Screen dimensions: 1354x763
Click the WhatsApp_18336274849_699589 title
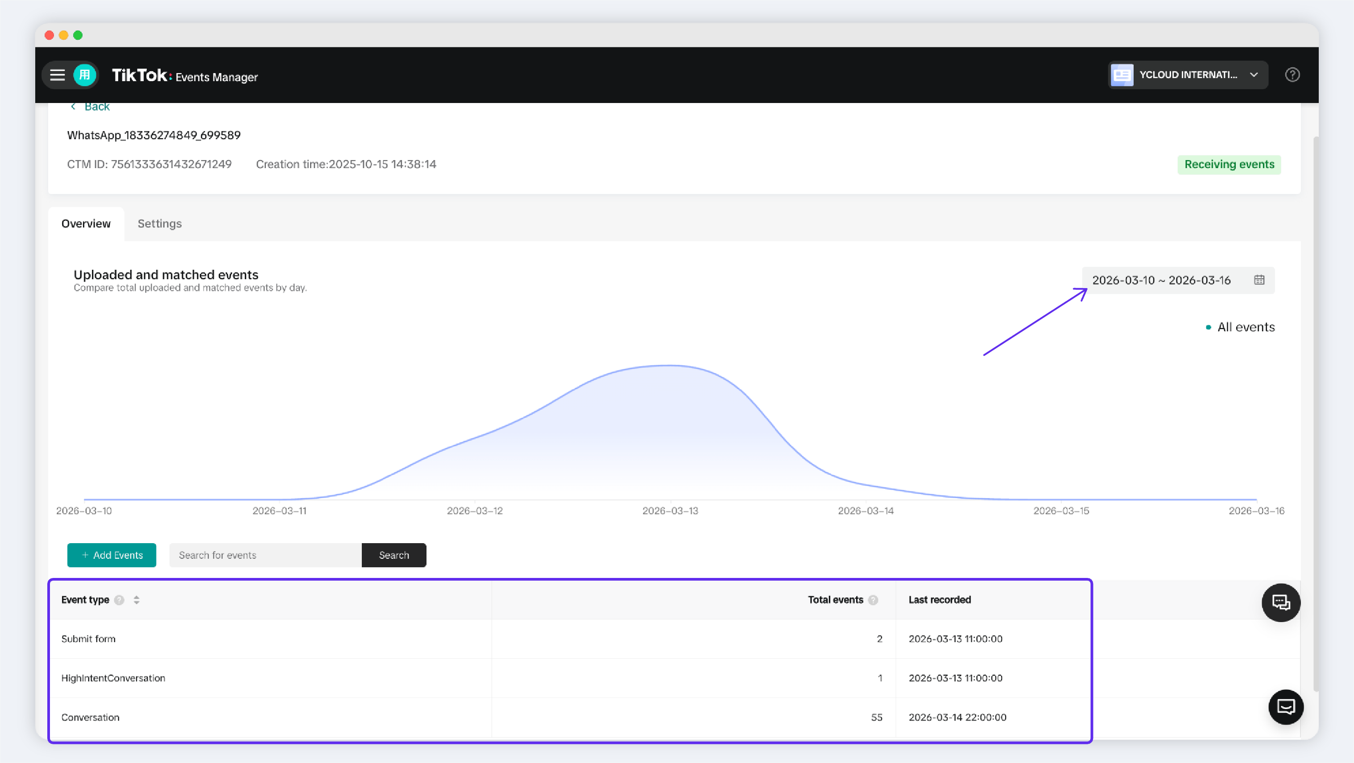click(154, 136)
